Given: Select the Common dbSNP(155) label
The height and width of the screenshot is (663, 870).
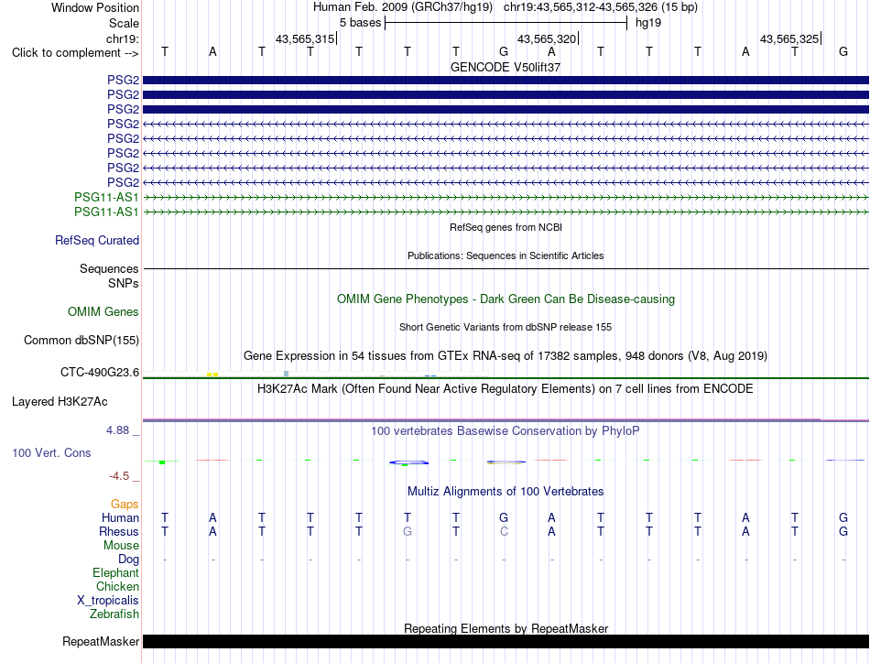Looking at the screenshot, I should (x=82, y=340).
